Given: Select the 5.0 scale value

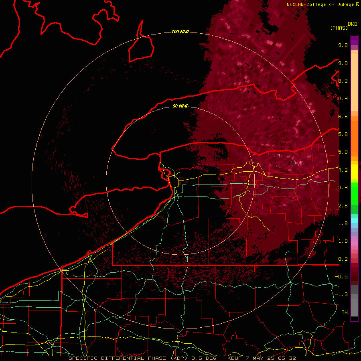Looking at the screenshot, I should tap(343, 152).
